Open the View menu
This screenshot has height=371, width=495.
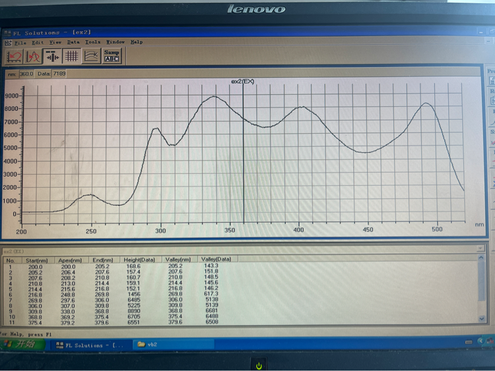click(55, 42)
